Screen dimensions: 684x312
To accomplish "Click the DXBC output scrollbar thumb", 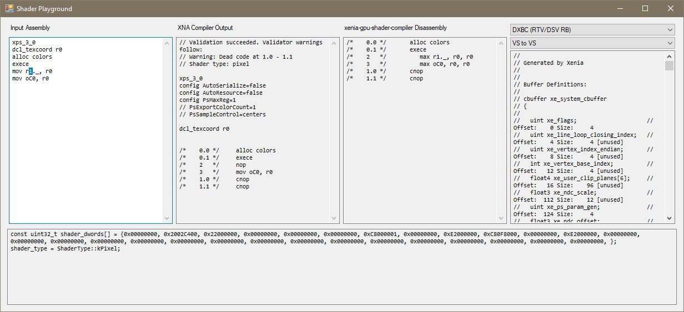I will click(669, 66).
